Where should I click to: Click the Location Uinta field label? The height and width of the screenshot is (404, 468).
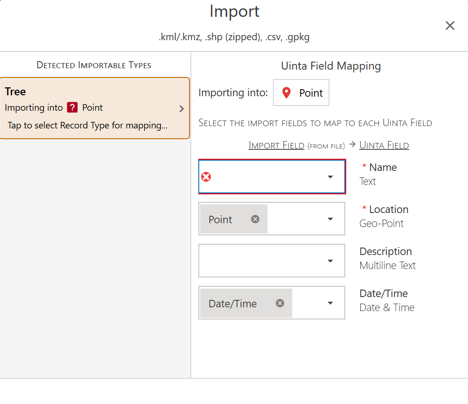(389, 209)
